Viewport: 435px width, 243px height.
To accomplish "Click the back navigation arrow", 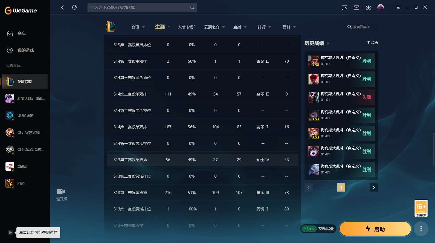I will (62, 7).
